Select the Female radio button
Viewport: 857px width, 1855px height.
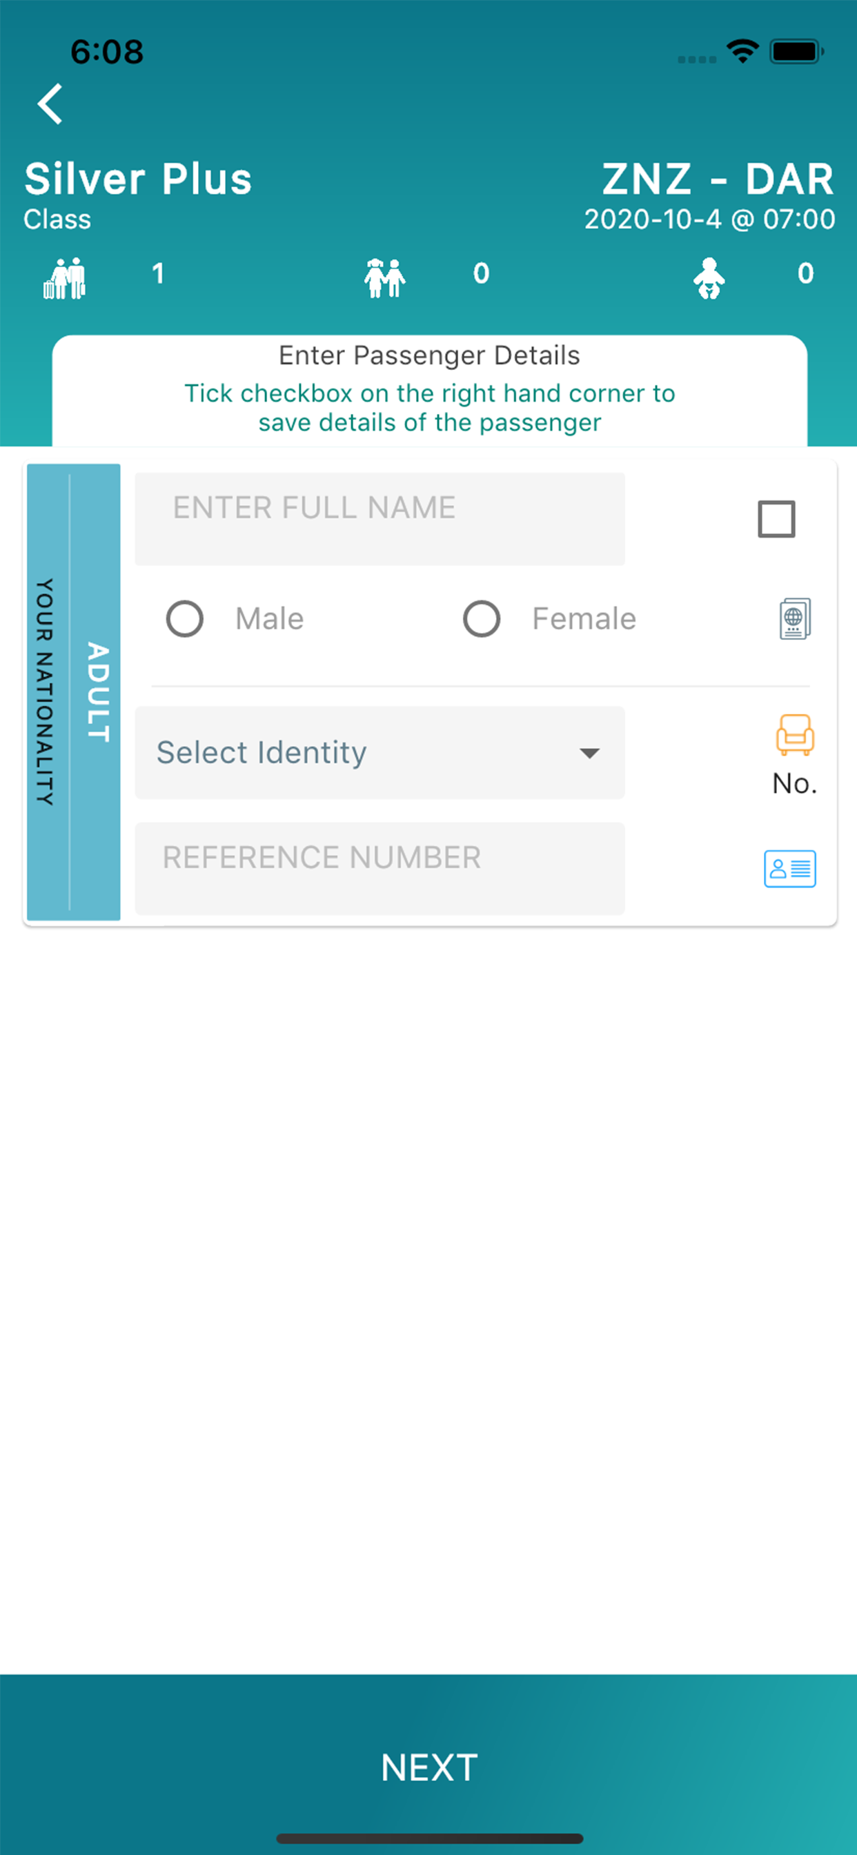[x=482, y=618]
